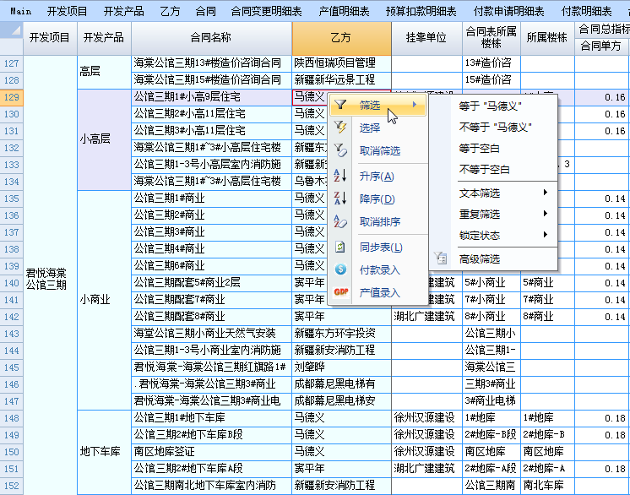Open the 产值明细表 tab
The image size is (630, 495).
(344, 11)
